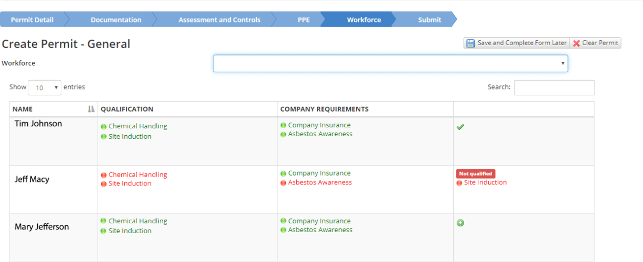This screenshot has width=643, height=262.
Task: Switch to the Documentation step
Action: (x=116, y=20)
